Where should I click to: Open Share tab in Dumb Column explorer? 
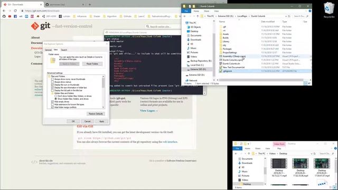point(206,11)
